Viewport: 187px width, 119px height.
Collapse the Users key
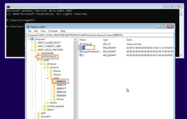47,78
